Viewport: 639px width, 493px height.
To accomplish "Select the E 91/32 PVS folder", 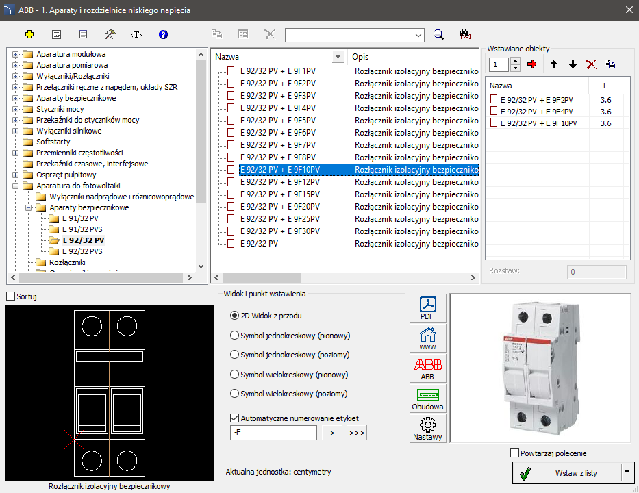I will click(82, 229).
